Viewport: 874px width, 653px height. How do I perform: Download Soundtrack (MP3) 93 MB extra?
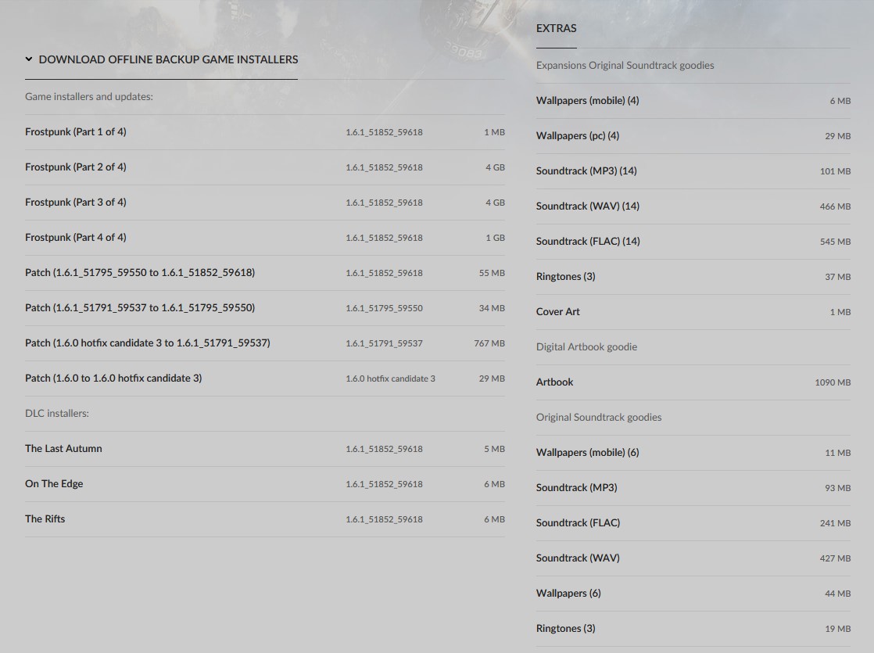693,487
